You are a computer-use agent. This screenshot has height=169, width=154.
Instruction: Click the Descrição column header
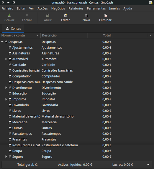[x=64, y=35]
